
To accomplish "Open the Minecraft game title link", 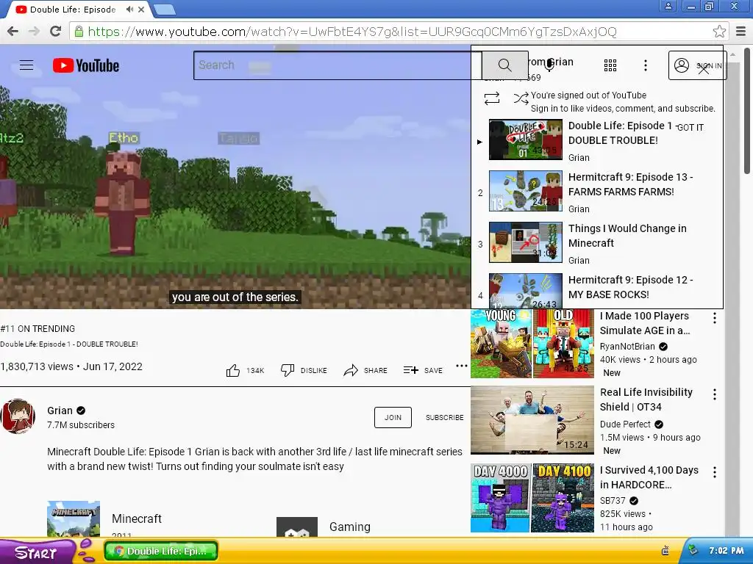I will [136, 518].
